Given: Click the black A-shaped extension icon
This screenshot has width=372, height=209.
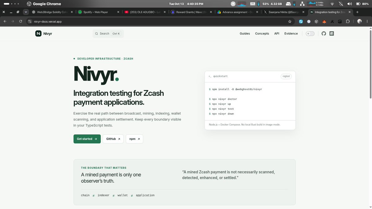Looking at the screenshot, I should coord(332,21).
